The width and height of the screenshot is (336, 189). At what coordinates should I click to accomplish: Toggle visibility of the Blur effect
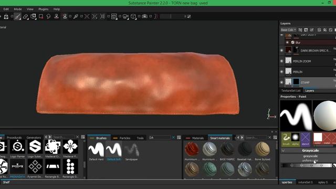(288, 43)
